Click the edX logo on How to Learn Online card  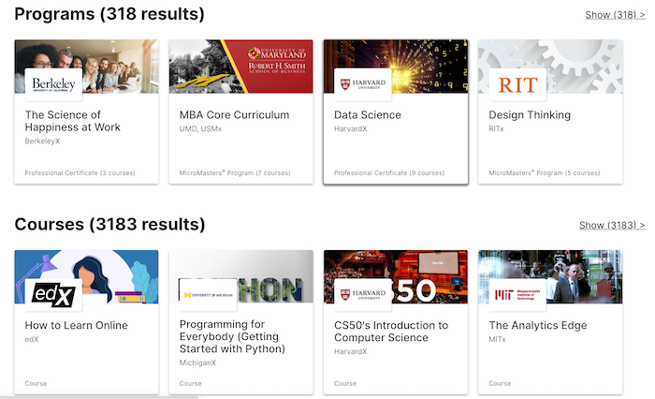53,295
